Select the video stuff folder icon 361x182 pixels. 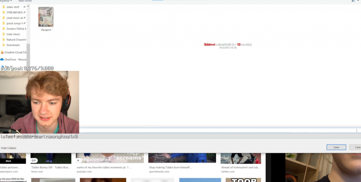tap(4, 7)
